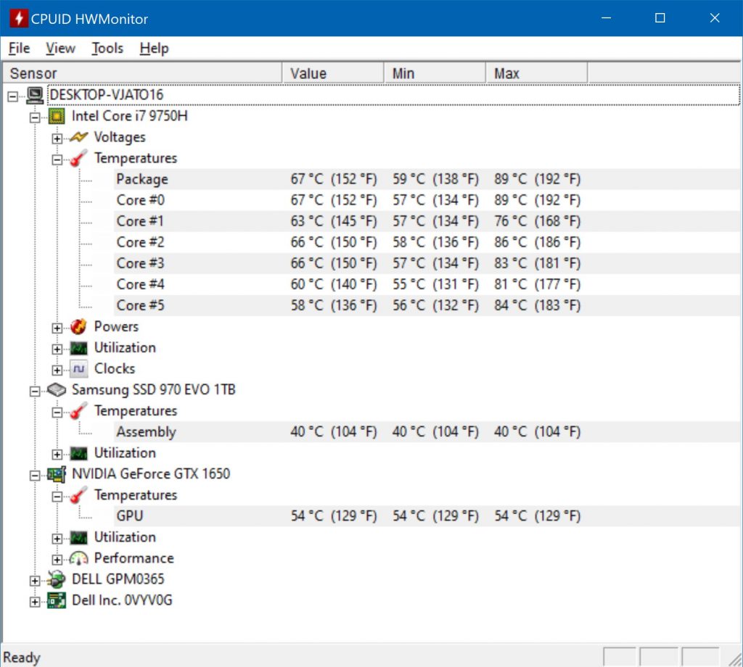Screen dimensions: 743x667
Task: Open the View menu
Action: [x=60, y=49]
